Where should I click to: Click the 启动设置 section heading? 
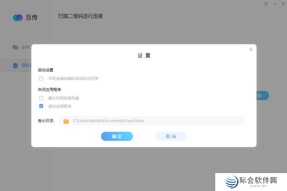click(x=46, y=70)
